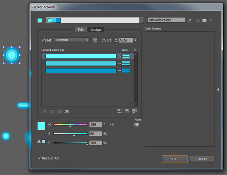Toggle the arrow on the third color row
227x175 pixels.
119,70
